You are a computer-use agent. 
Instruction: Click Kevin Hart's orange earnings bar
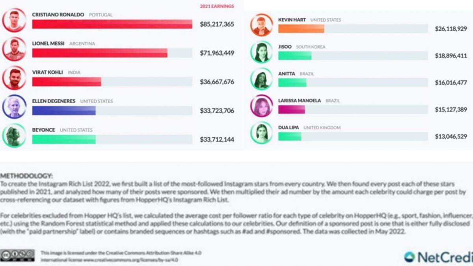click(301, 29)
